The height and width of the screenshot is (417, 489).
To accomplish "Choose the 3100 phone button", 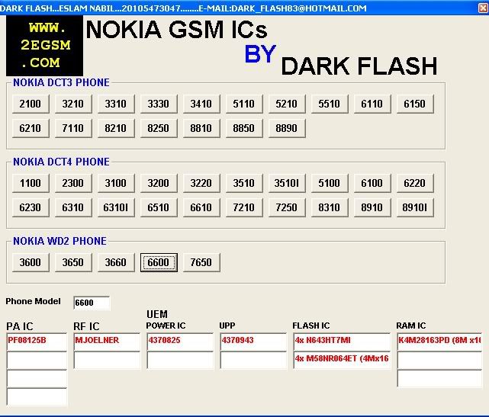I will (x=116, y=183).
